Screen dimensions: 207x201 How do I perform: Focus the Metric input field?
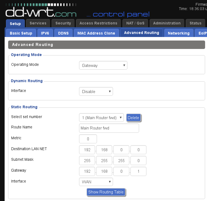88,139
